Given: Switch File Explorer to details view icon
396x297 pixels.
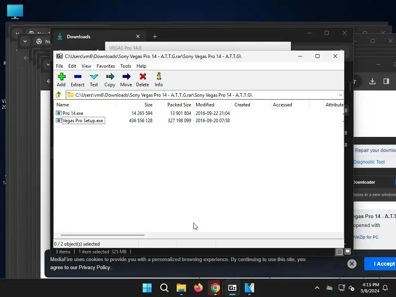Looking at the screenshot, I should point(340,251).
